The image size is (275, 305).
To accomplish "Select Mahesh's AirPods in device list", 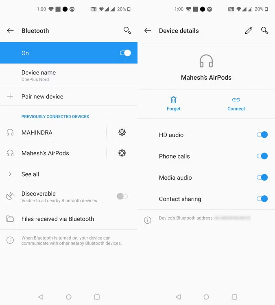I will [53, 153].
